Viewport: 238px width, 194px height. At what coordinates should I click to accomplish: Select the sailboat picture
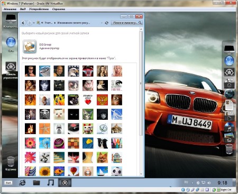[x=102, y=171]
